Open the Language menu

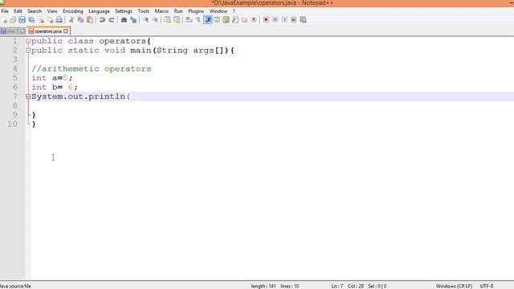[x=99, y=11]
